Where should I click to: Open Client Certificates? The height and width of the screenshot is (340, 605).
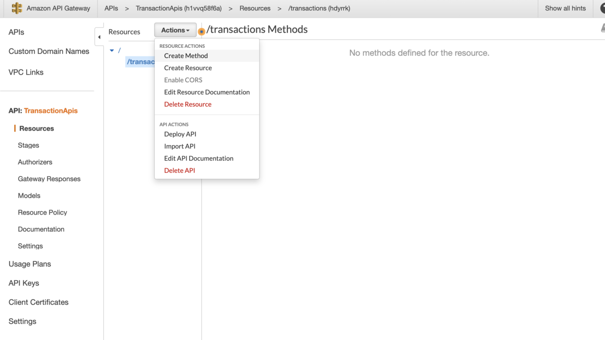(38, 302)
